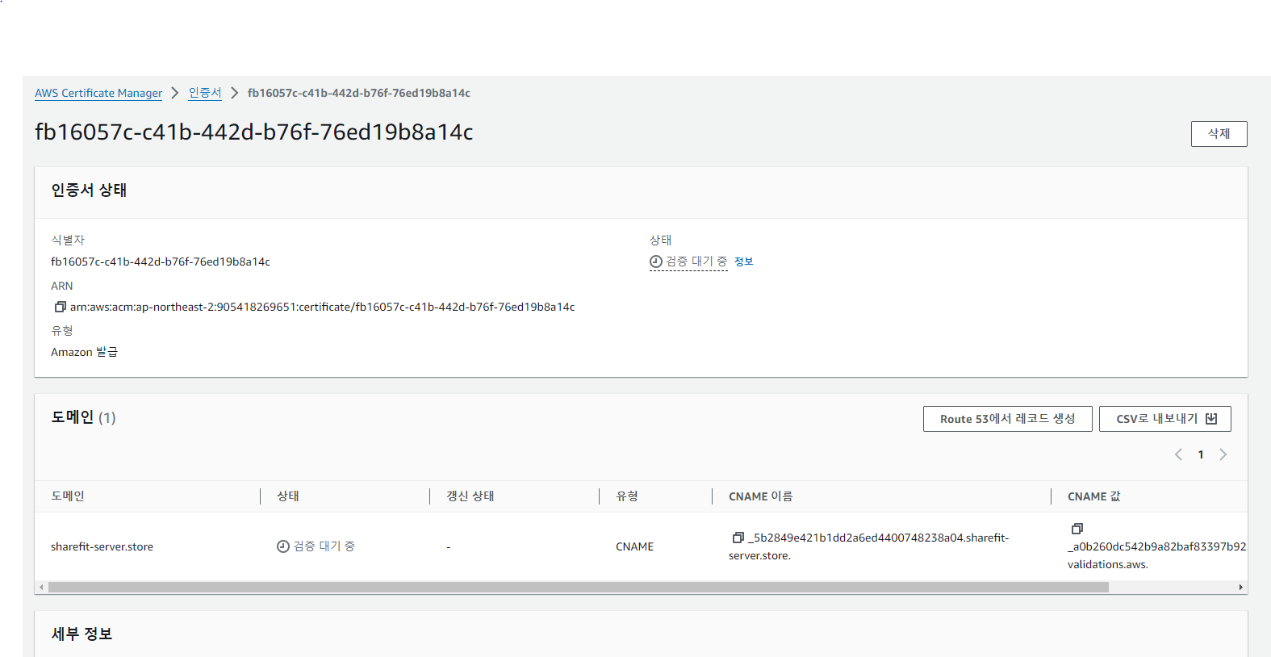Click the left arrow of horizontal scrollbar
Image resolution: width=1271 pixels, height=657 pixels.
(x=41, y=588)
